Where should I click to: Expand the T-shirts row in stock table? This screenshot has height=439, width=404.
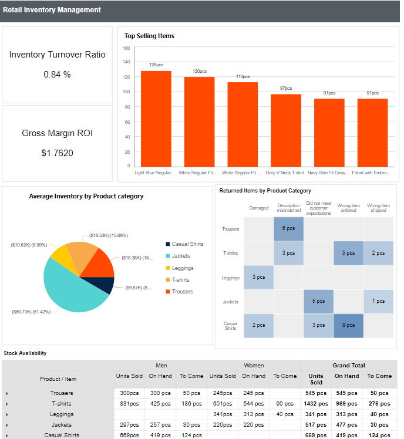point(7,404)
